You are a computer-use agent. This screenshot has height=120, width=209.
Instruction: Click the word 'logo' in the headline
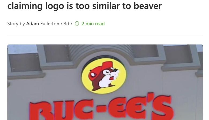tap(55, 6)
